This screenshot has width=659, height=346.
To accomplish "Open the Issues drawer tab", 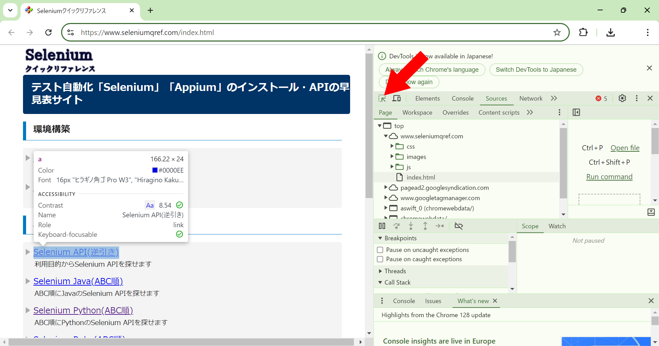I will pos(433,301).
